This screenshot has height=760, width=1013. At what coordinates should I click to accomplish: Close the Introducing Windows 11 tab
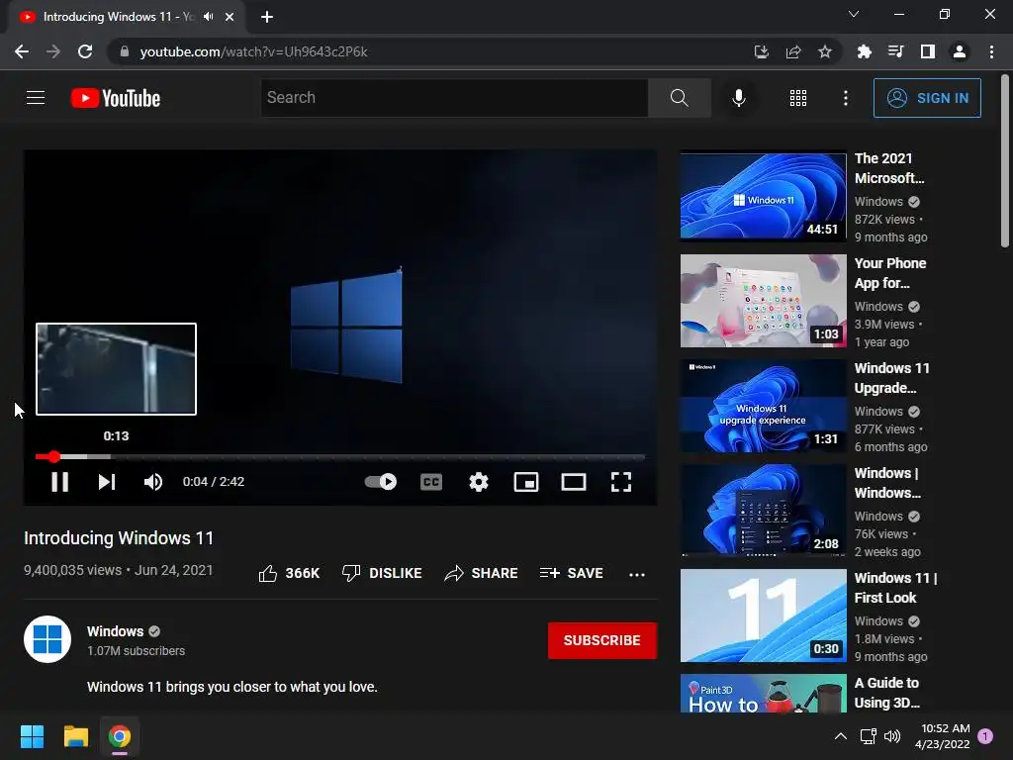coord(230,17)
